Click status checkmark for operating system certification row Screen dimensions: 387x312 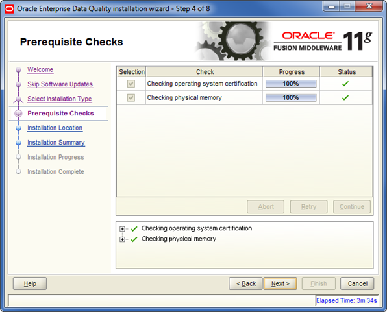tap(345, 84)
